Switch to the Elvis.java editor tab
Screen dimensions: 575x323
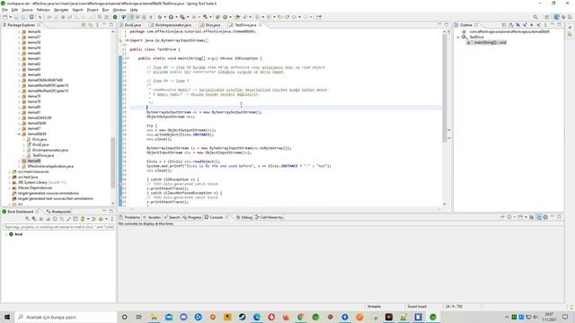tap(213, 25)
